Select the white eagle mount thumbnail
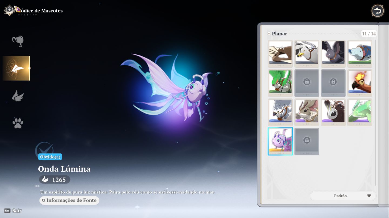The height and width of the screenshot is (218, 389). click(307, 54)
